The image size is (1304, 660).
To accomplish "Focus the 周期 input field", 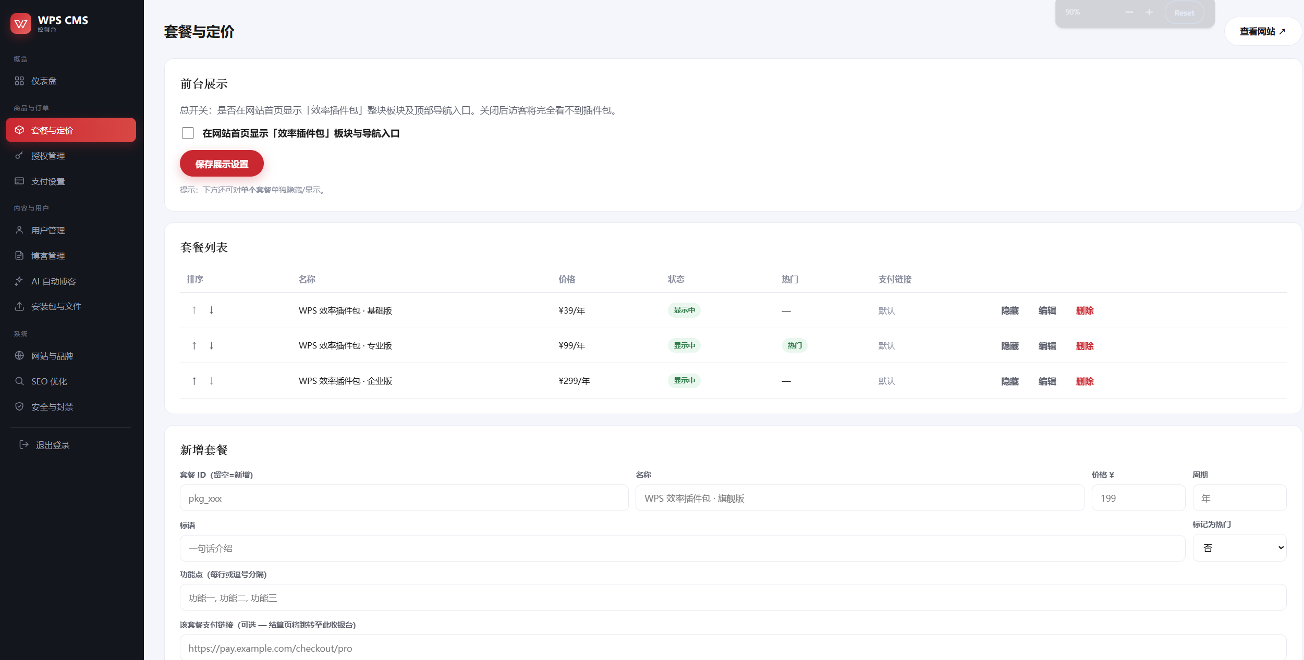I will click(x=1239, y=498).
